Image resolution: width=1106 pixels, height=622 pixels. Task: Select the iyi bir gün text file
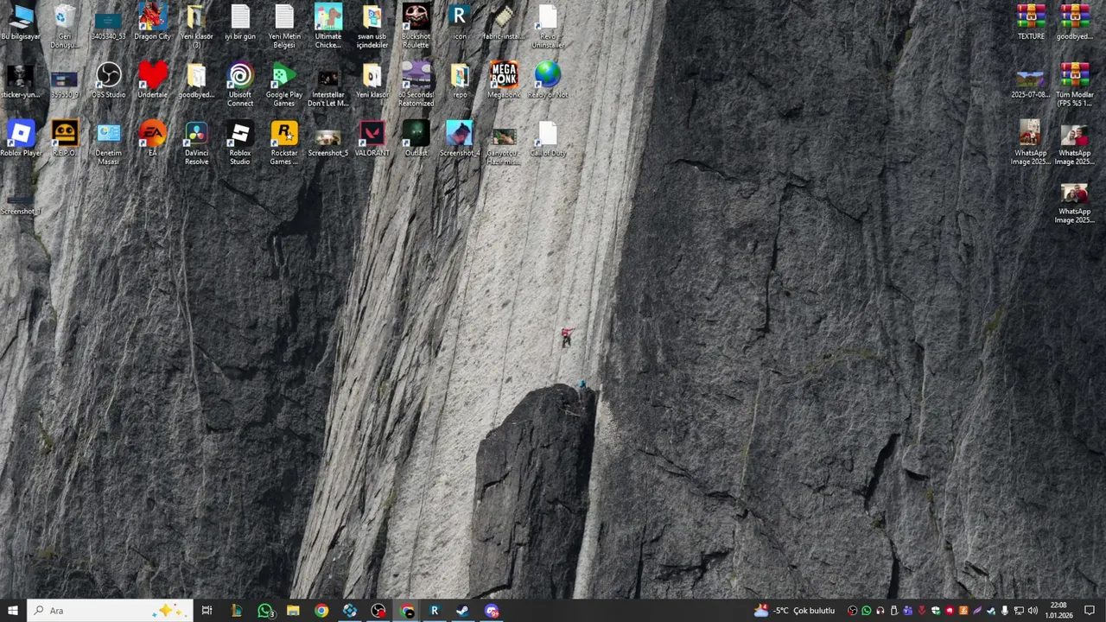240,22
